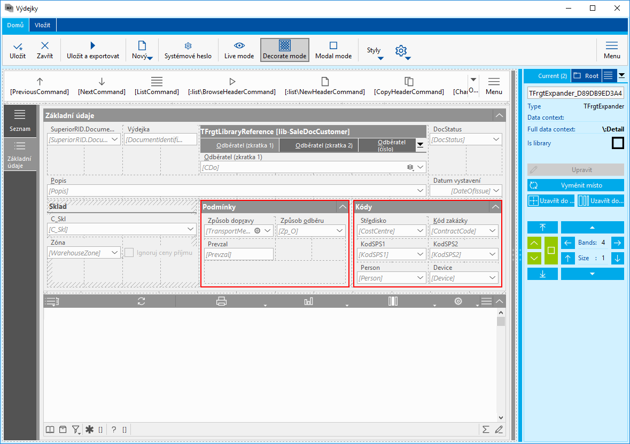Open the form toolbar Menu
The height and width of the screenshot is (444, 630).
pyautogui.click(x=494, y=86)
